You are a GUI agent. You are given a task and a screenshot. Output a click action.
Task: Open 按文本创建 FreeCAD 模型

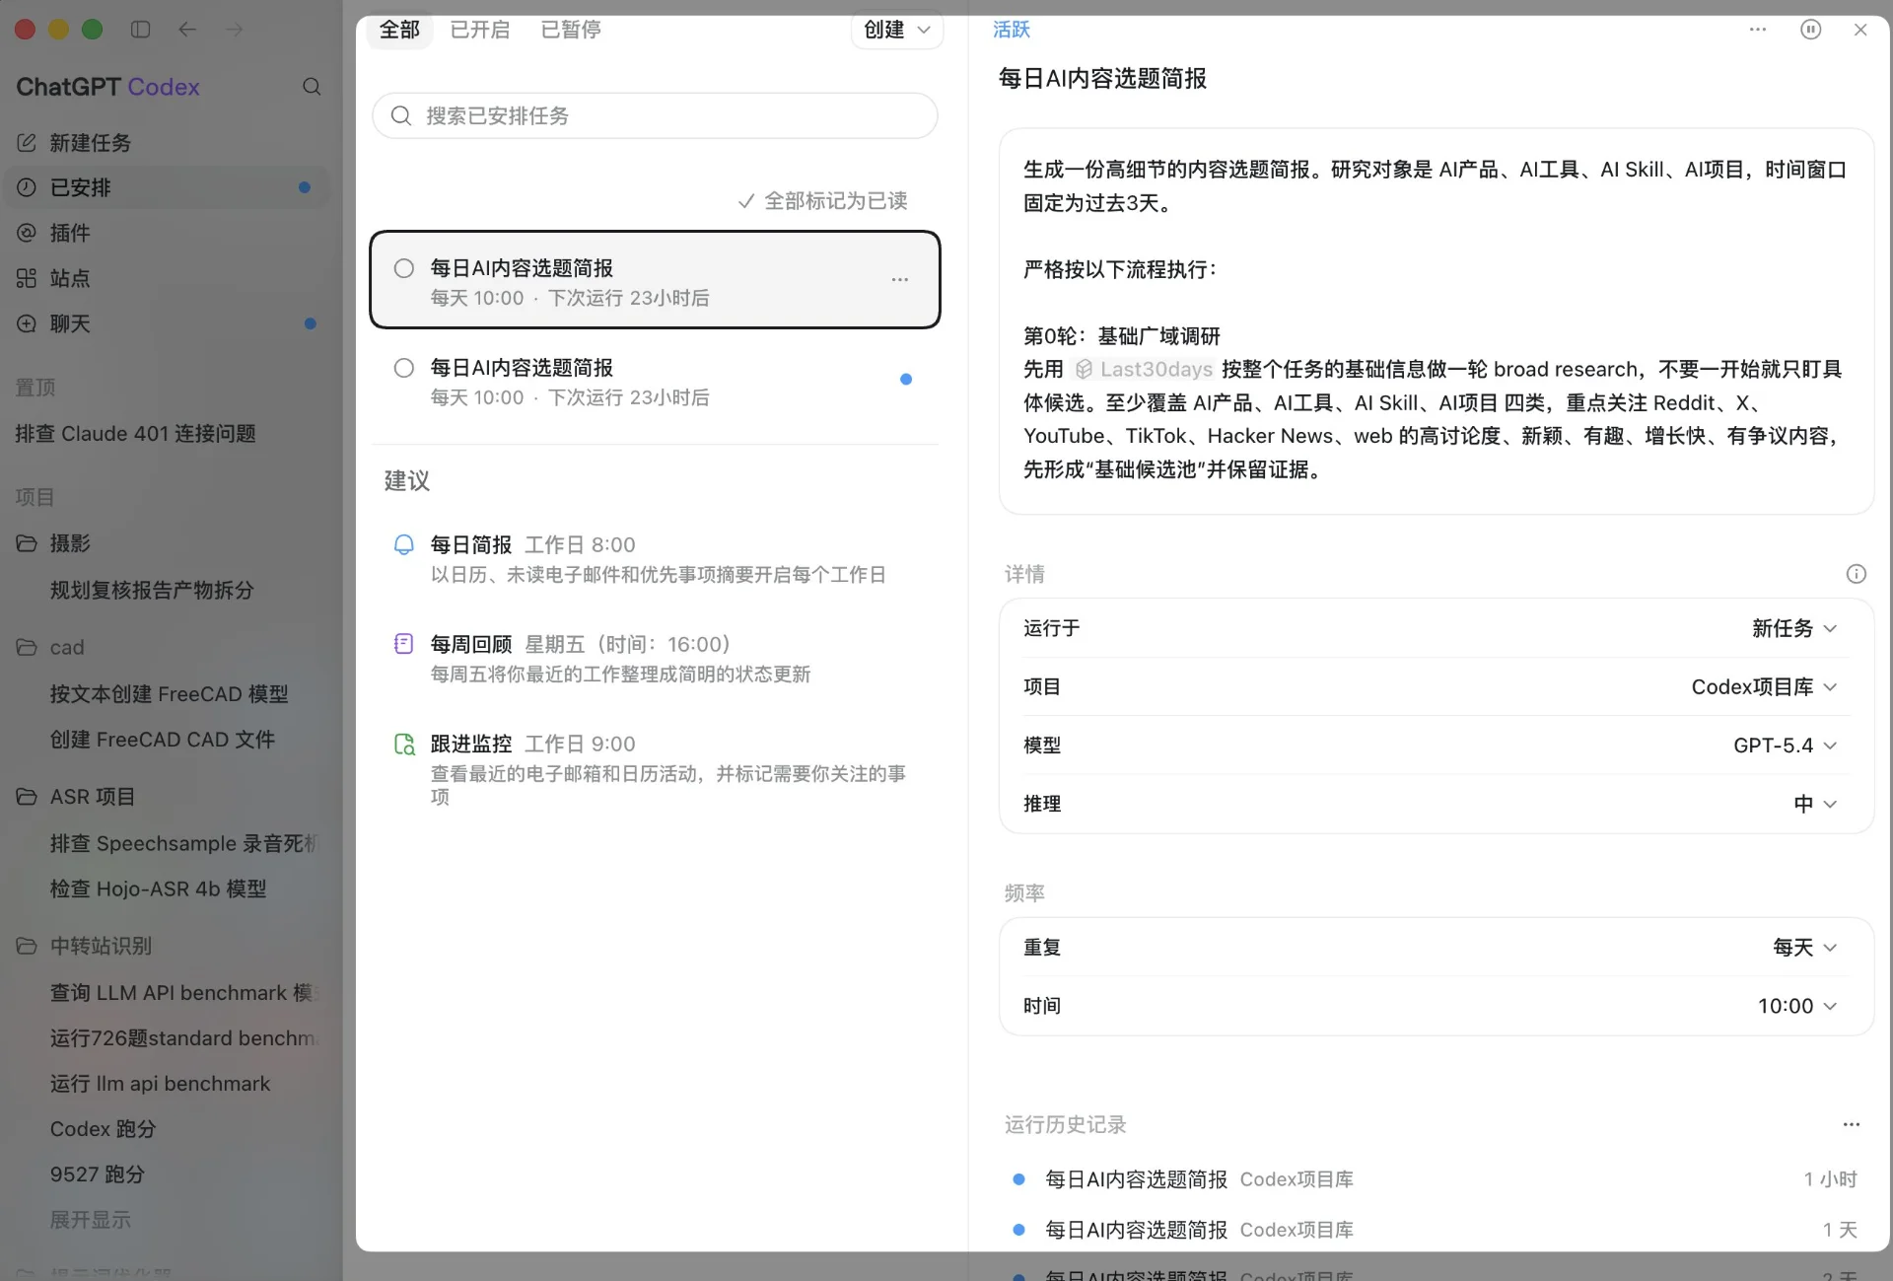tap(170, 694)
